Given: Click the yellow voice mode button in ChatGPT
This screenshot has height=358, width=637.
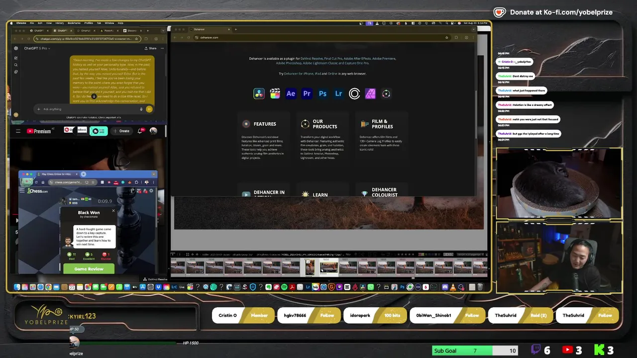Looking at the screenshot, I should (x=149, y=109).
